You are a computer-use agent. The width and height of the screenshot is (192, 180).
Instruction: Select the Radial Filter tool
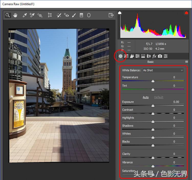[89, 15]
